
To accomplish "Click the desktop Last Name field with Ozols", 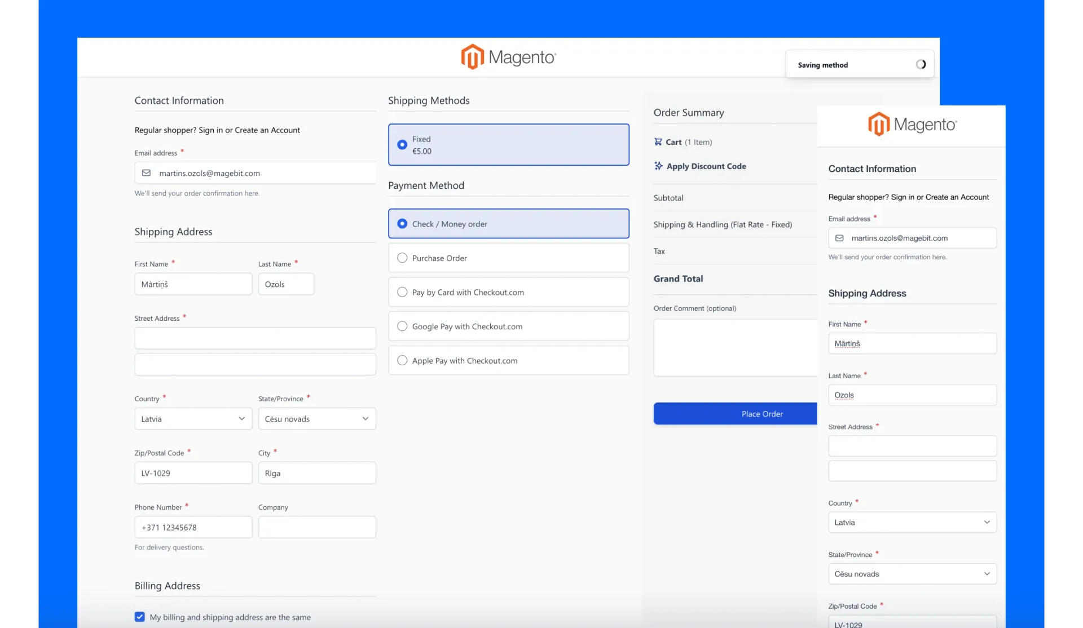I will 286,284.
